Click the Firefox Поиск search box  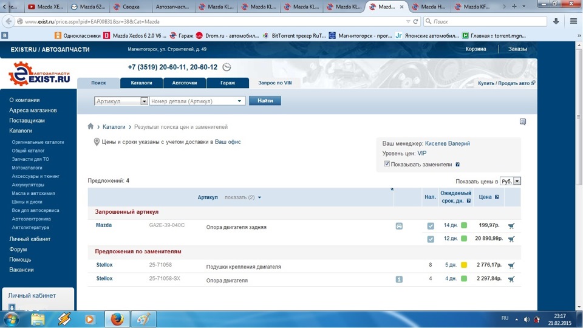point(485,22)
